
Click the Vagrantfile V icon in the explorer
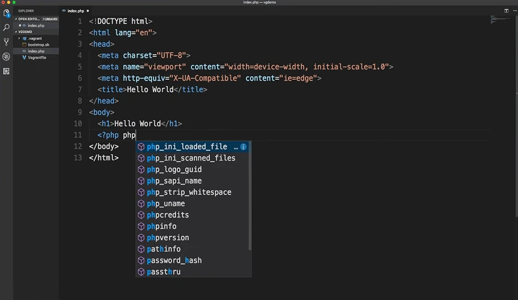coord(24,58)
